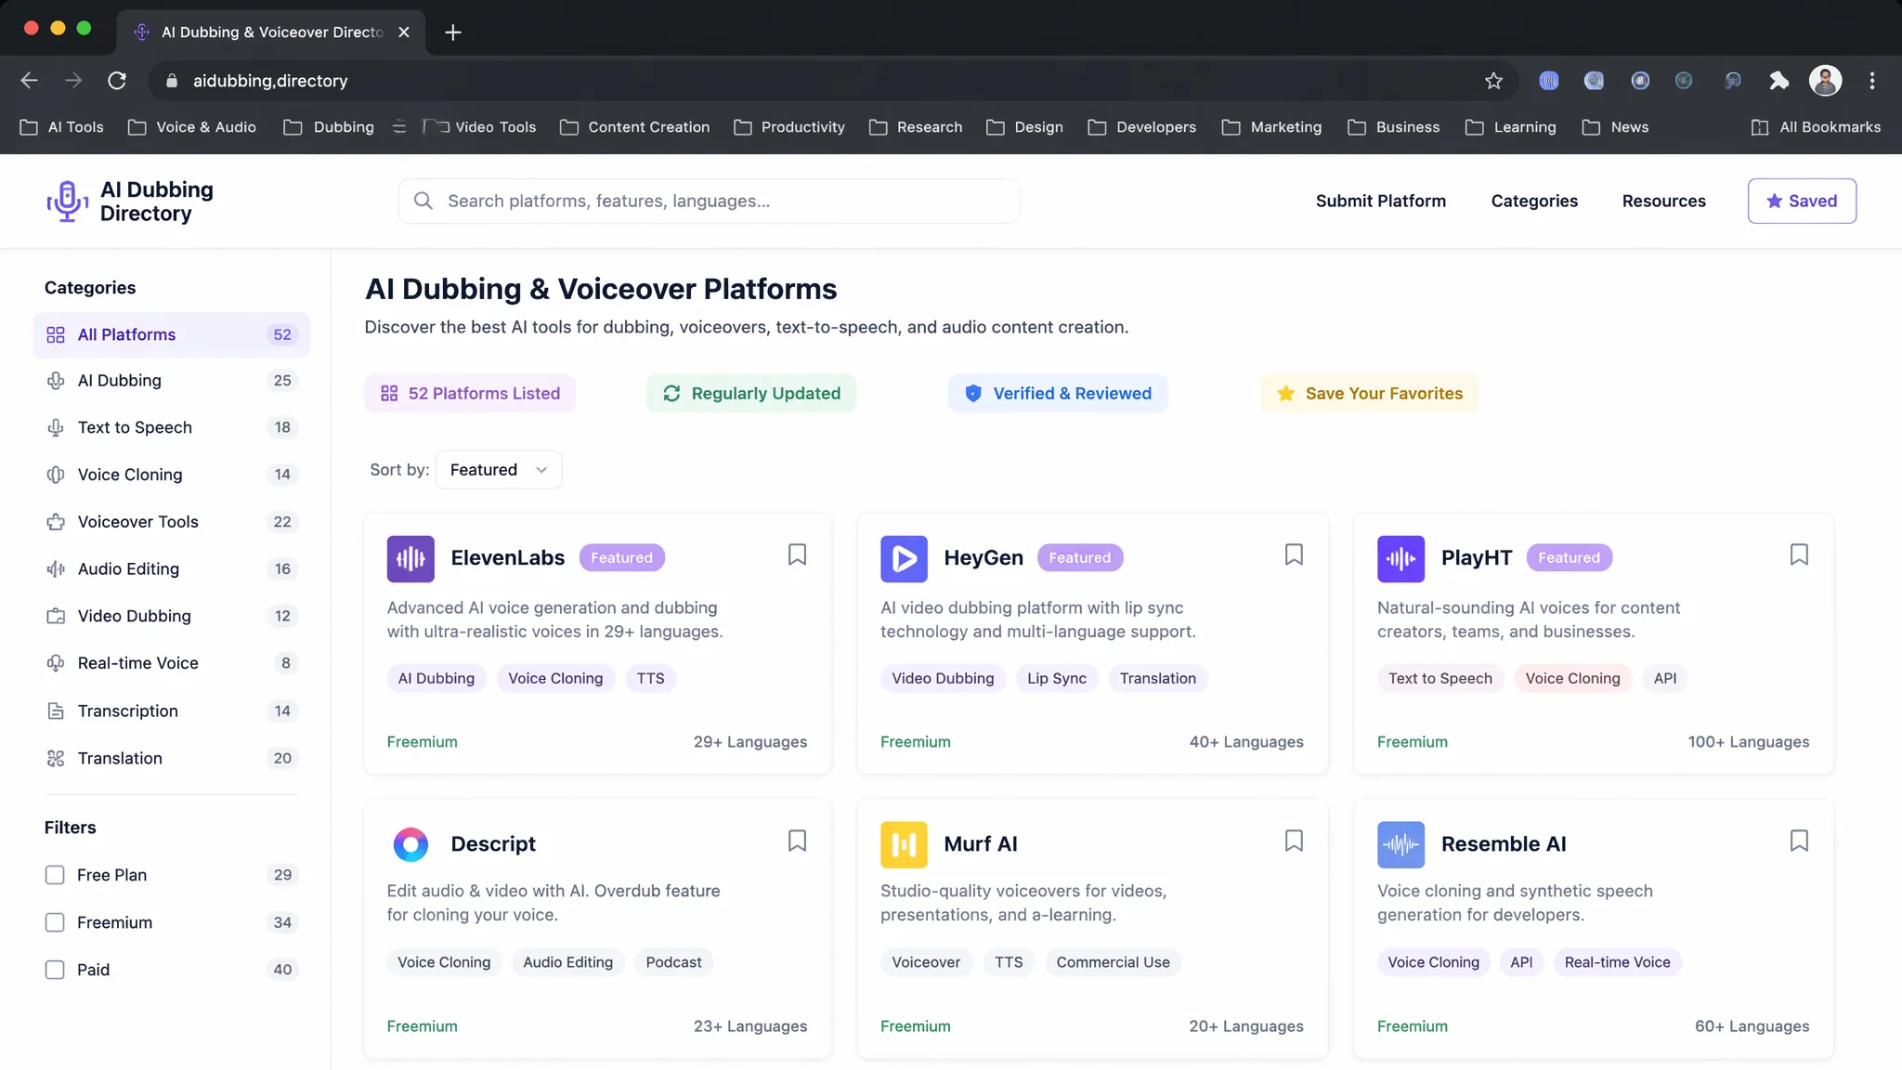This screenshot has height=1070, width=1902.
Task: Open a new browser tab
Action: click(453, 33)
